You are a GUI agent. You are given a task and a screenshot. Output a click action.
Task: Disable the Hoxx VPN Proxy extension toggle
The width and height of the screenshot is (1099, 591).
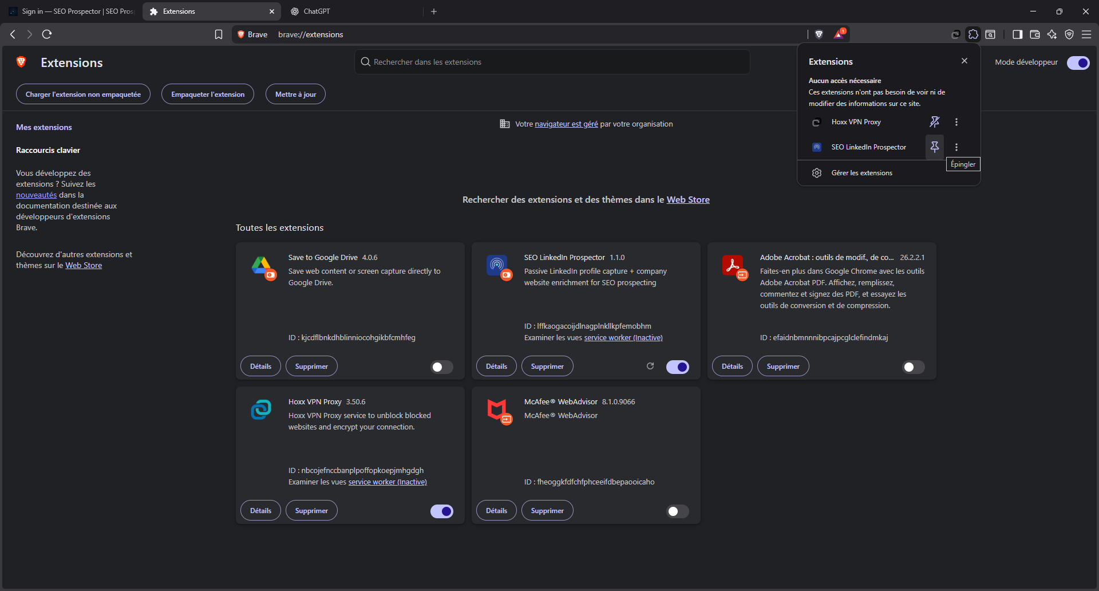(x=441, y=511)
